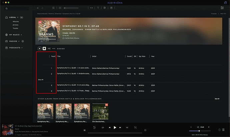Open Tracks in the sidebar
Viewport: 230px width, 137px height.
click(15, 28)
